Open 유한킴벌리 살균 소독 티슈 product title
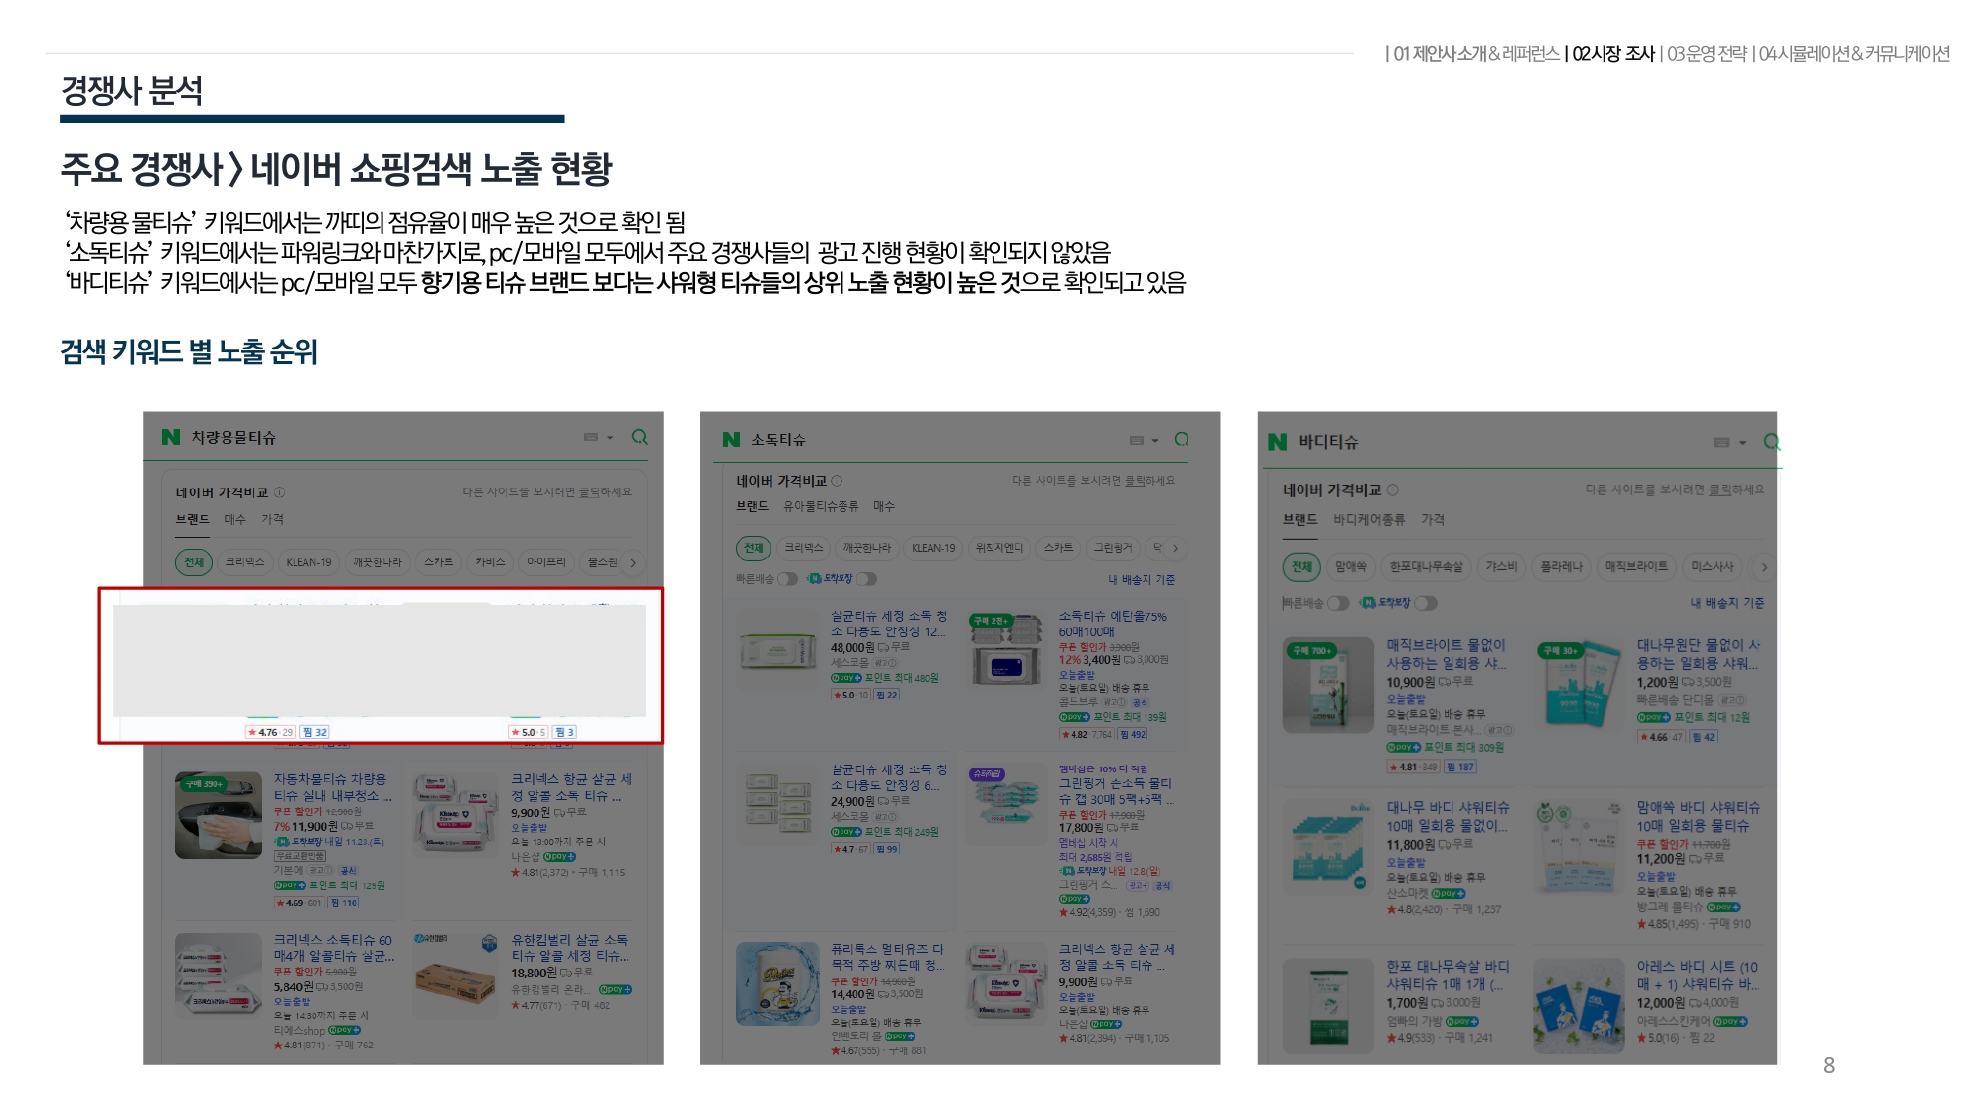1987x1117 pixels. (570, 947)
